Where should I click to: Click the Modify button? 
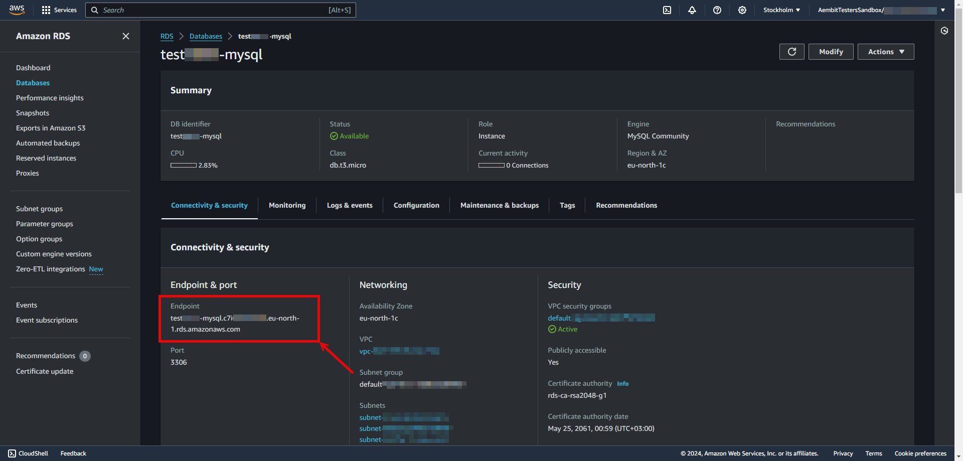pyautogui.click(x=831, y=52)
